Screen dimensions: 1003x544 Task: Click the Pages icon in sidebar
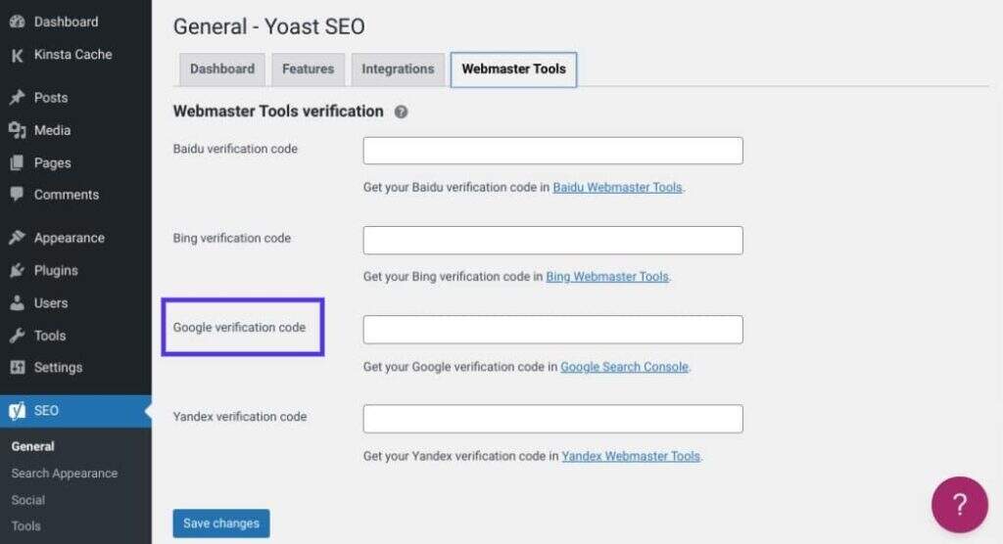pyautogui.click(x=17, y=163)
